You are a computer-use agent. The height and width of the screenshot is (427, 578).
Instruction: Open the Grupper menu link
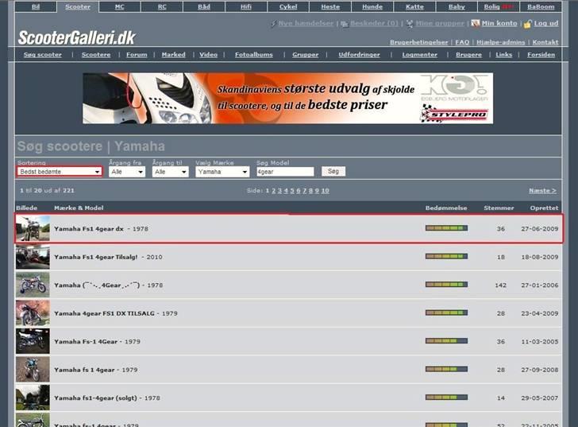pos(305,55)
